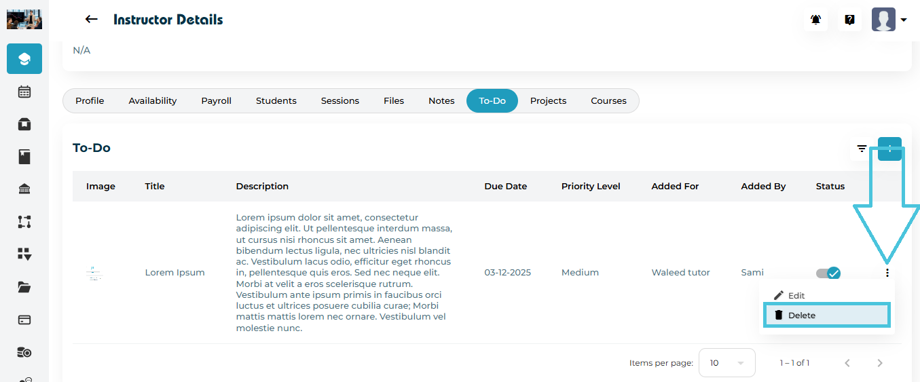Switch to the Payroll tab
920x382 pixels.
tap(216, 100)
